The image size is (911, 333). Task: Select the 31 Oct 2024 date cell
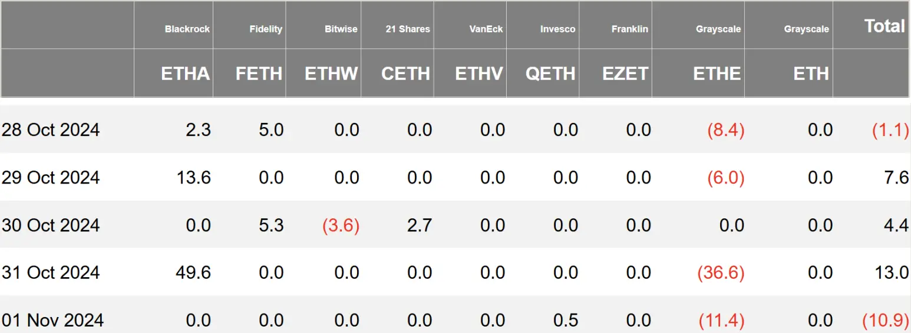pos(51,272)
